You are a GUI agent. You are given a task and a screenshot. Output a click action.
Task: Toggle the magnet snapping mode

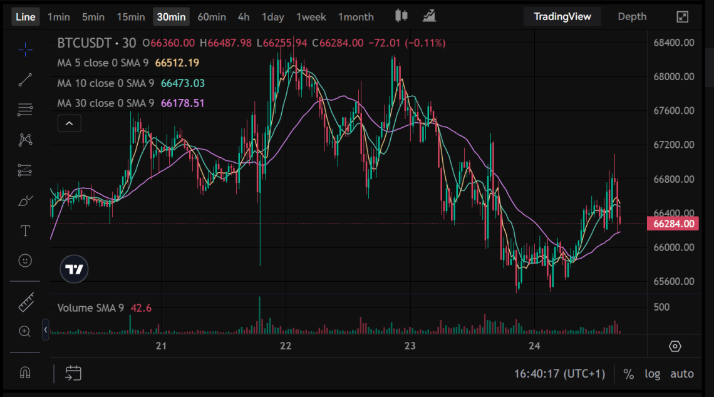(25, 373)
